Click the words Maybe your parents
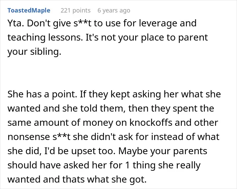237x189 pixels. tap(163, 151)
